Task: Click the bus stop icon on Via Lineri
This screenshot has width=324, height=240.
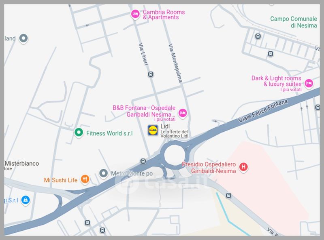Action: (x=151, y=74)
